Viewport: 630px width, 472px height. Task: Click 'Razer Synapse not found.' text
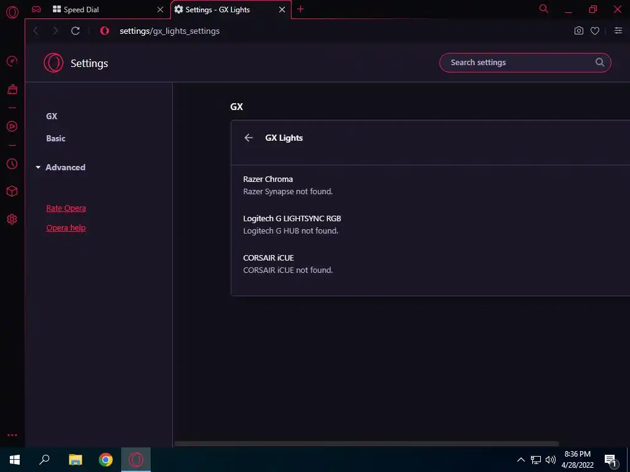288,192
